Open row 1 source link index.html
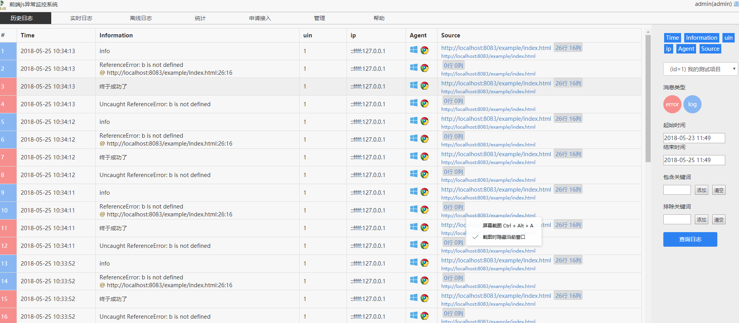Viewport: 739px width, 323px height. [496, 48]
